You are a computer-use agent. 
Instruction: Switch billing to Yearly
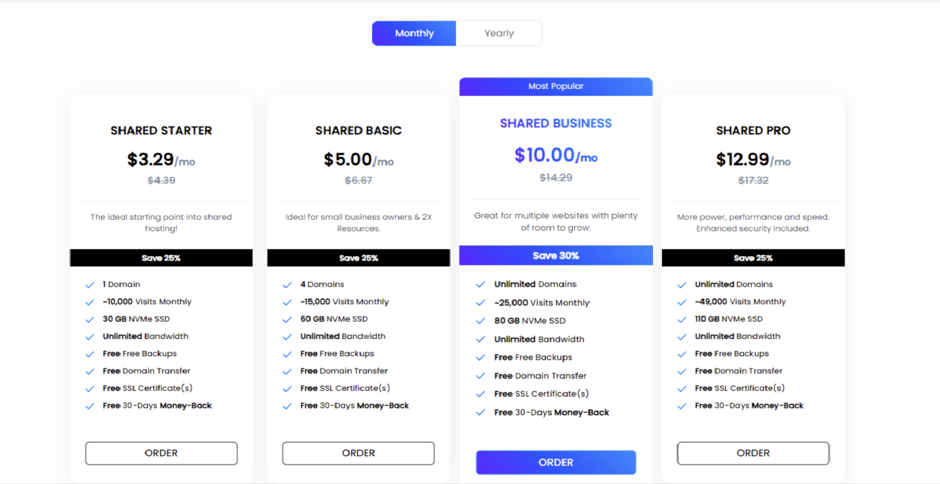coord(499,33)
